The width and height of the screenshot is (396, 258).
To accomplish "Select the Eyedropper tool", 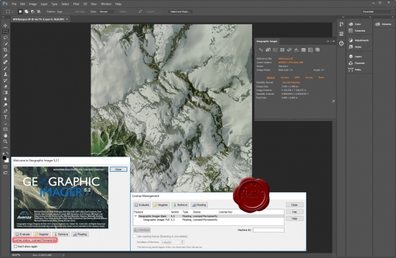I will [5, 56].
